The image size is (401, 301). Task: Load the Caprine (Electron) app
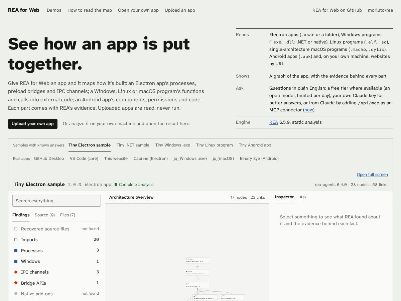click(151, 159)
